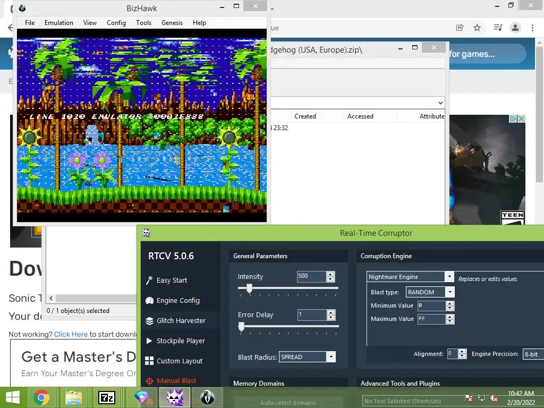Open the diamond app in the taskbar
The width and height of the screenshot is (544, 408).
pyautogui.click(x=141, y=397)
